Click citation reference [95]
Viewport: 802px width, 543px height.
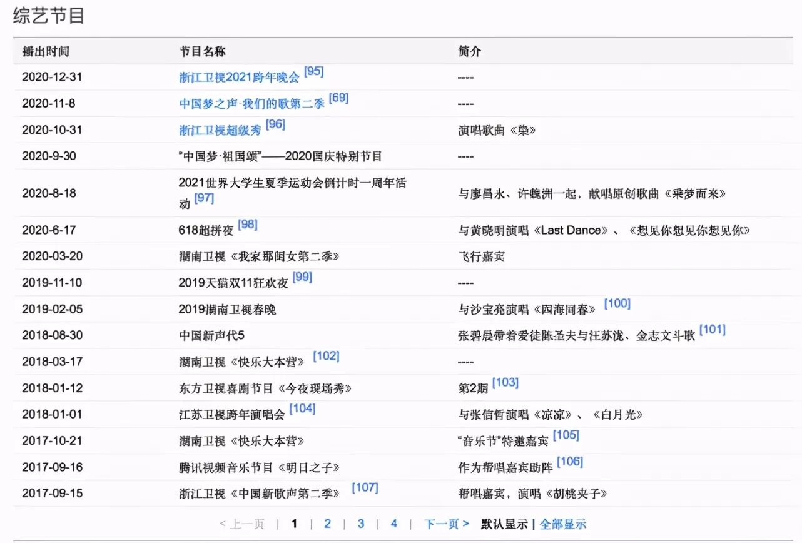pyautogui.click(x=314, y=72)
